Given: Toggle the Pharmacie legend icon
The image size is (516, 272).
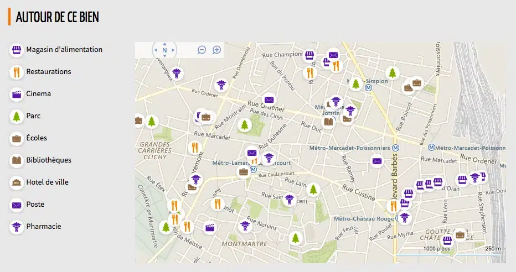Looking at the screenshot, I should pyautogui.click(x=17, y=227).
